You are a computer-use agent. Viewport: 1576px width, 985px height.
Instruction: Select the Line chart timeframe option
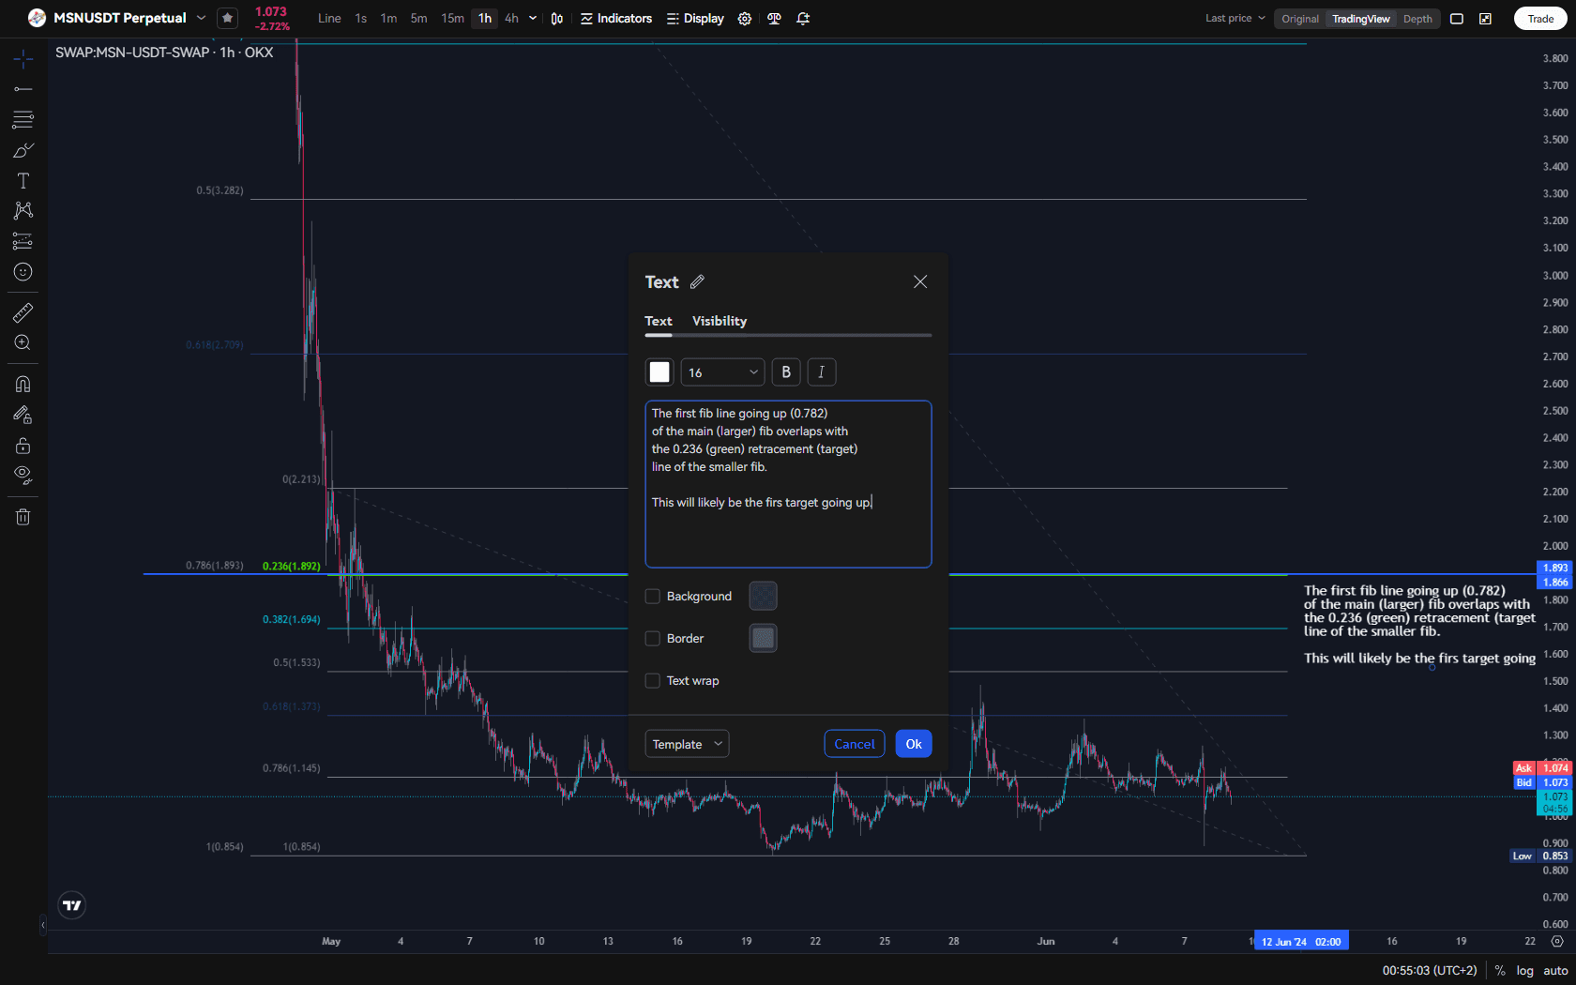329,18
